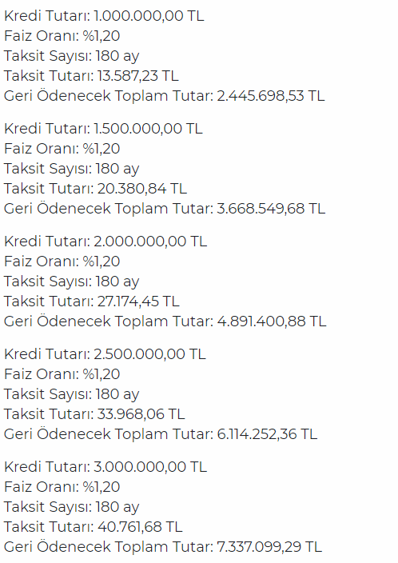The width and height of the screenshot is (398, 563).
Task: Click the Taksit Tutarı 13.587,23 TL text
Action: (x=91, y=76)
